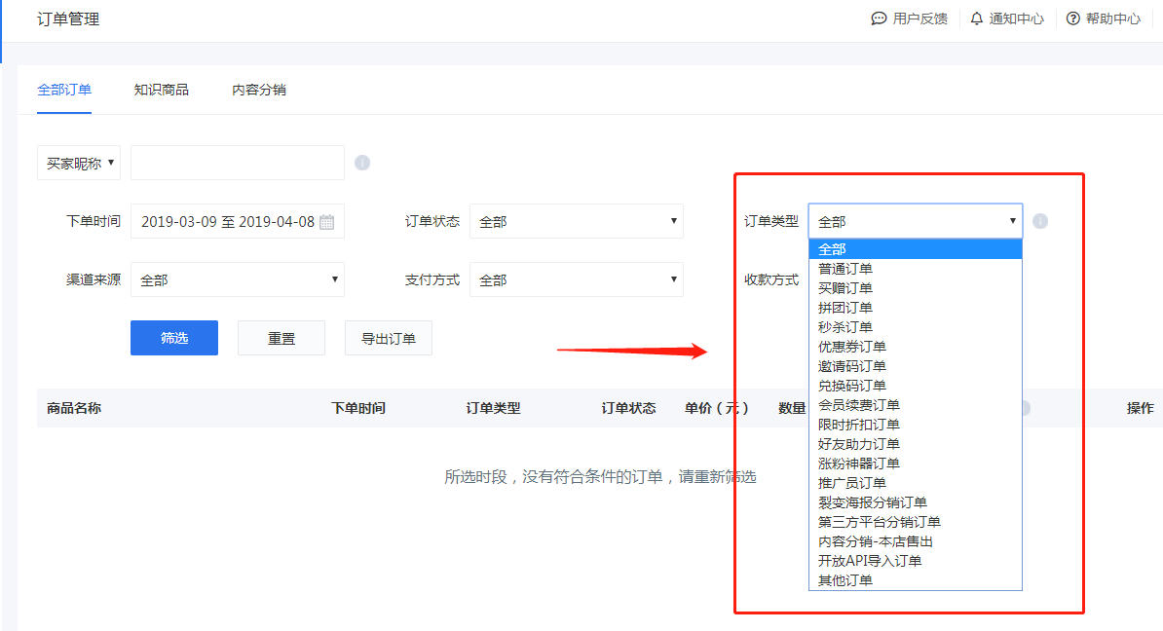Image resolution: width=1163 pixels, height=631 pixels.
Task: Open the 用户反馈 feedback chat icon
Action: point(879,19)
